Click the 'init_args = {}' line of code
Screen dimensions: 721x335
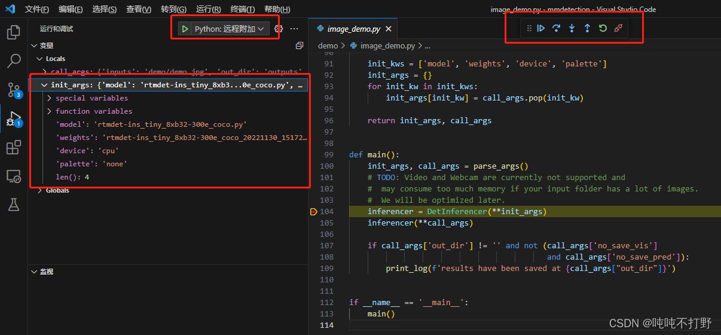pyautogui.click(x=399, y=75)
